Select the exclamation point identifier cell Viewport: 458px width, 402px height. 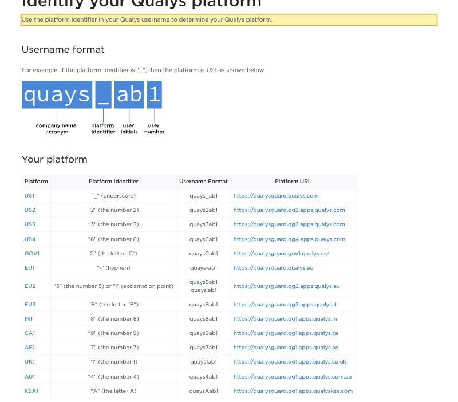[x=113, y=286]
